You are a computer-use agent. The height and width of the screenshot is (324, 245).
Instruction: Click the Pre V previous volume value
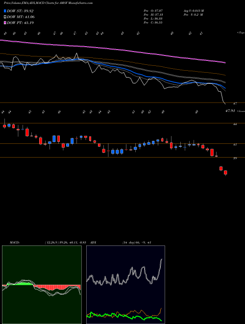point(193,15)
